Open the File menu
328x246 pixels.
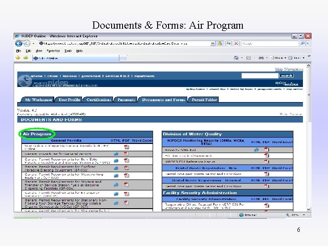18,51
